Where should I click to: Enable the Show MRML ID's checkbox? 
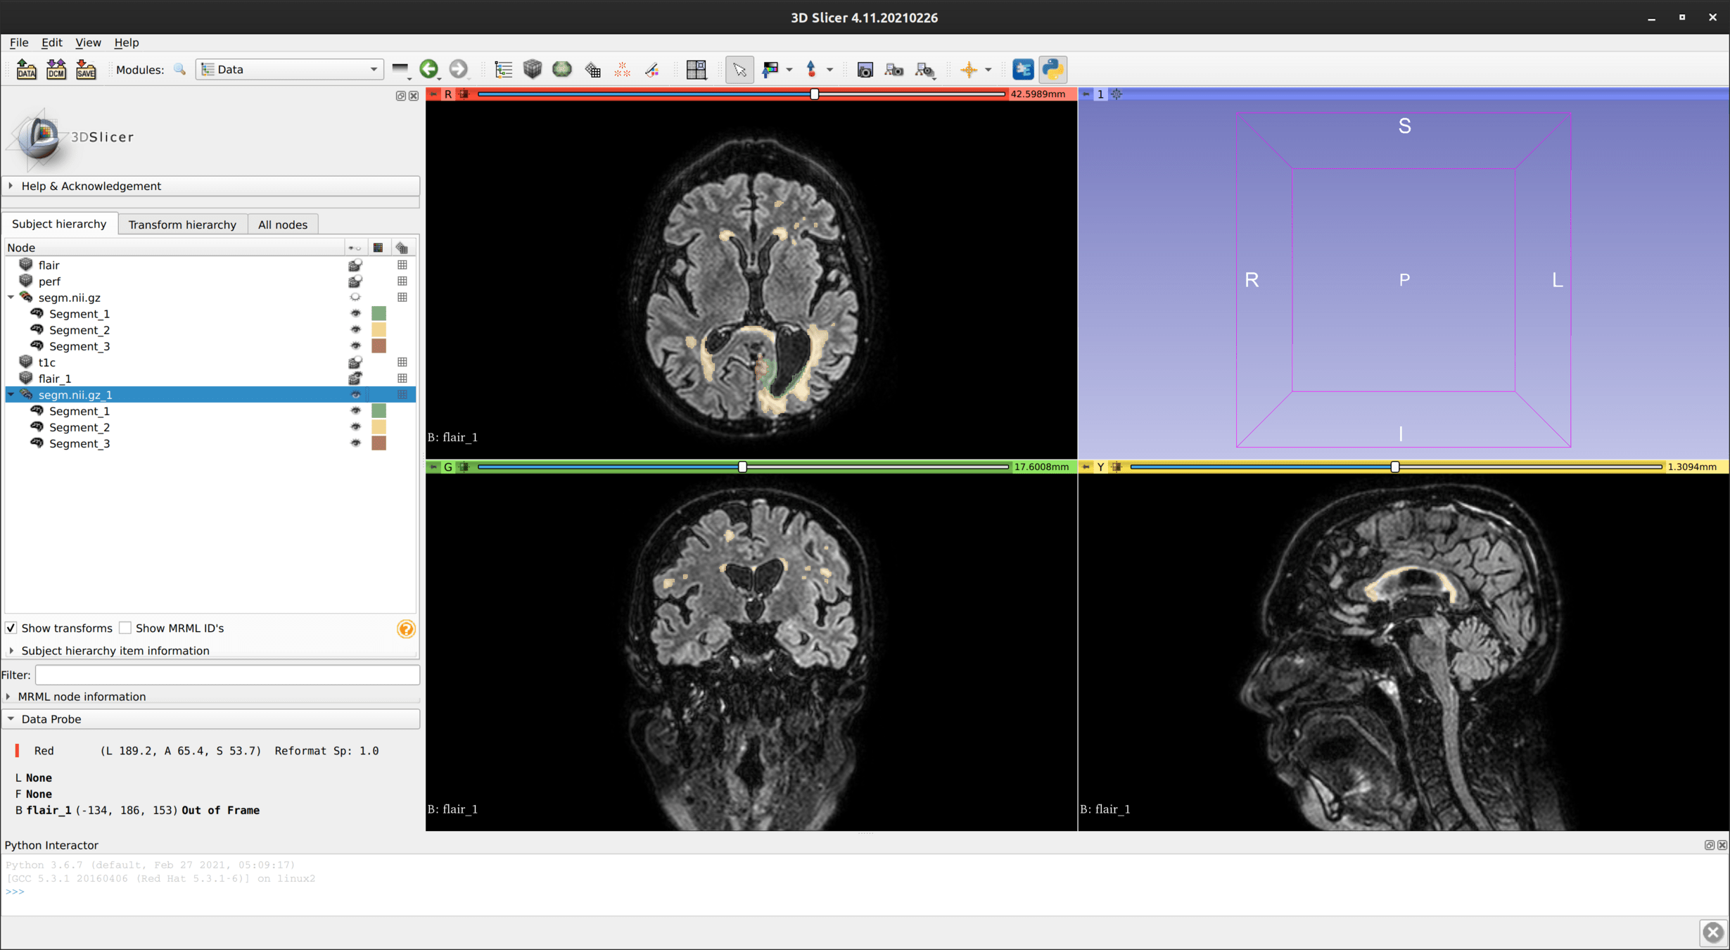[x=125, y=628]
